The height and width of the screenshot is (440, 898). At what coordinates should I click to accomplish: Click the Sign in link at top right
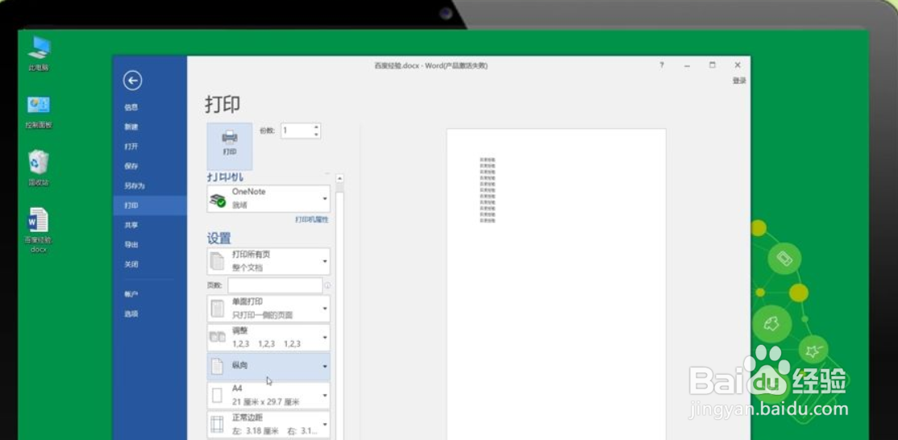[738, 81]
